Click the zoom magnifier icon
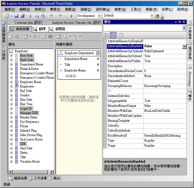The width and height of the screenshot is (194, 188). (65, 37)
